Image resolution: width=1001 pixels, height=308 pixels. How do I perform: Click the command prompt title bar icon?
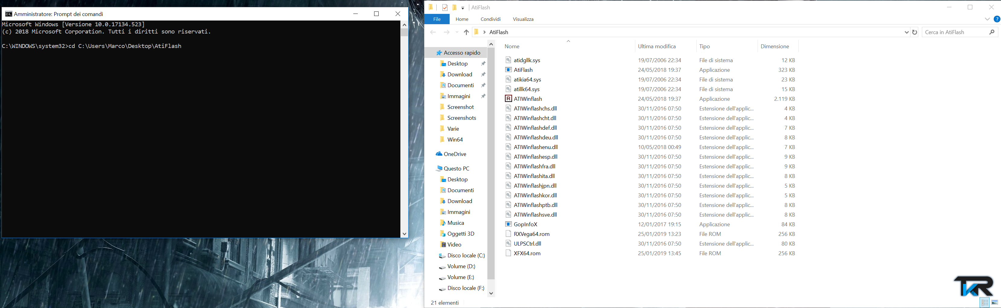tap(8, 14)
